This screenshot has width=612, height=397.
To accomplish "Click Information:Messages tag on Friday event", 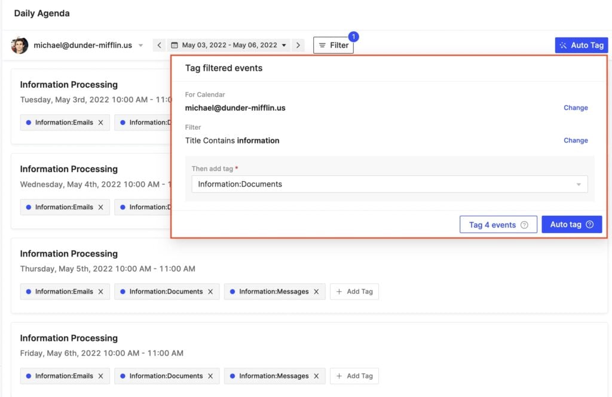I will 274,376.
